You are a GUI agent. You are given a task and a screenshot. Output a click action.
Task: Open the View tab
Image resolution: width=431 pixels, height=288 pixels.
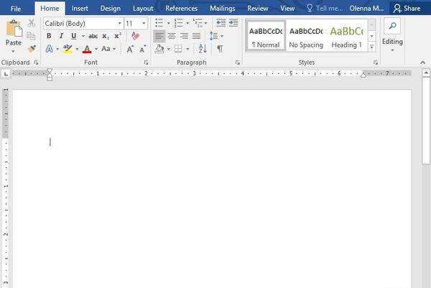pyautogui.click(x=287, y=9)
